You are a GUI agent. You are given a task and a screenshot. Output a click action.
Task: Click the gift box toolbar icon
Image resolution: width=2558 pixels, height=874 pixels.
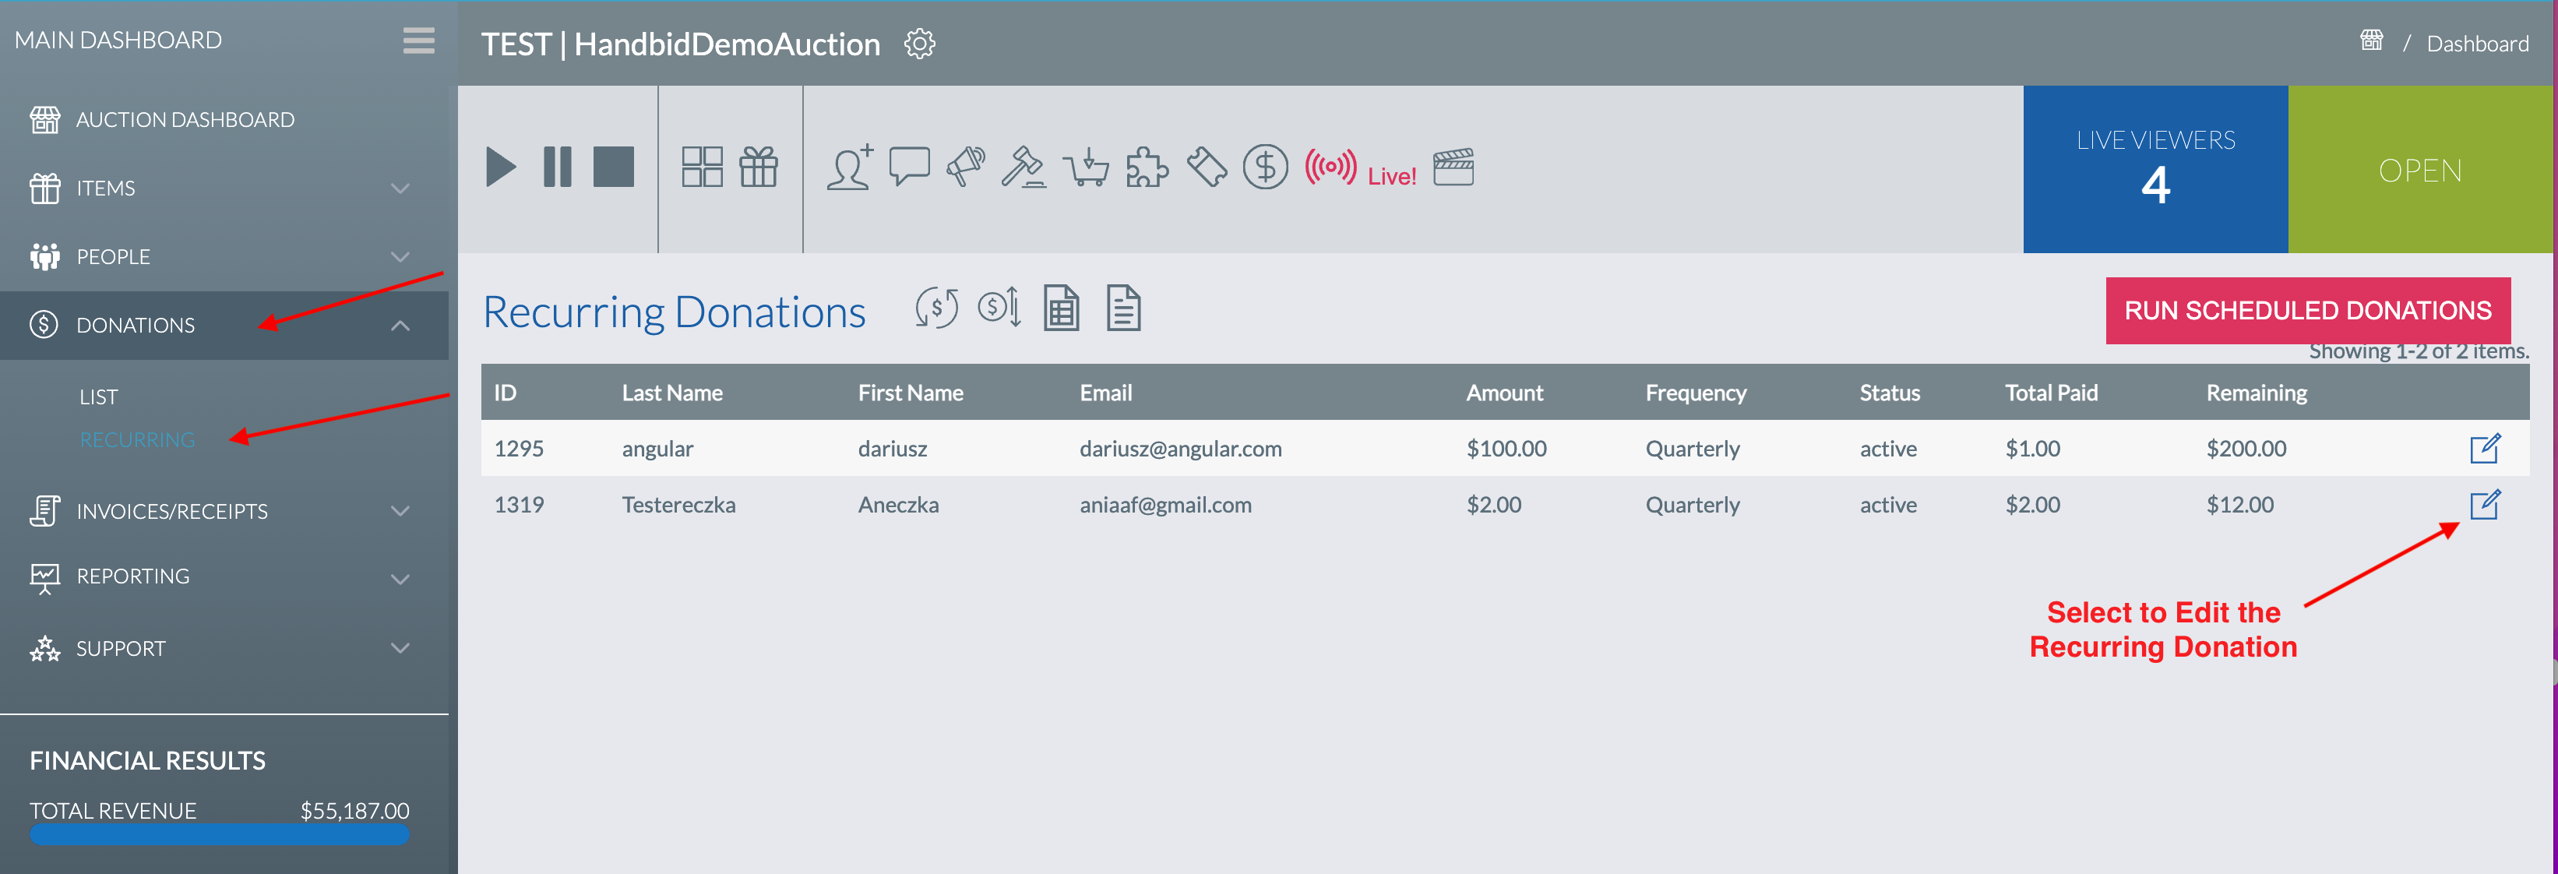[759, 167]
